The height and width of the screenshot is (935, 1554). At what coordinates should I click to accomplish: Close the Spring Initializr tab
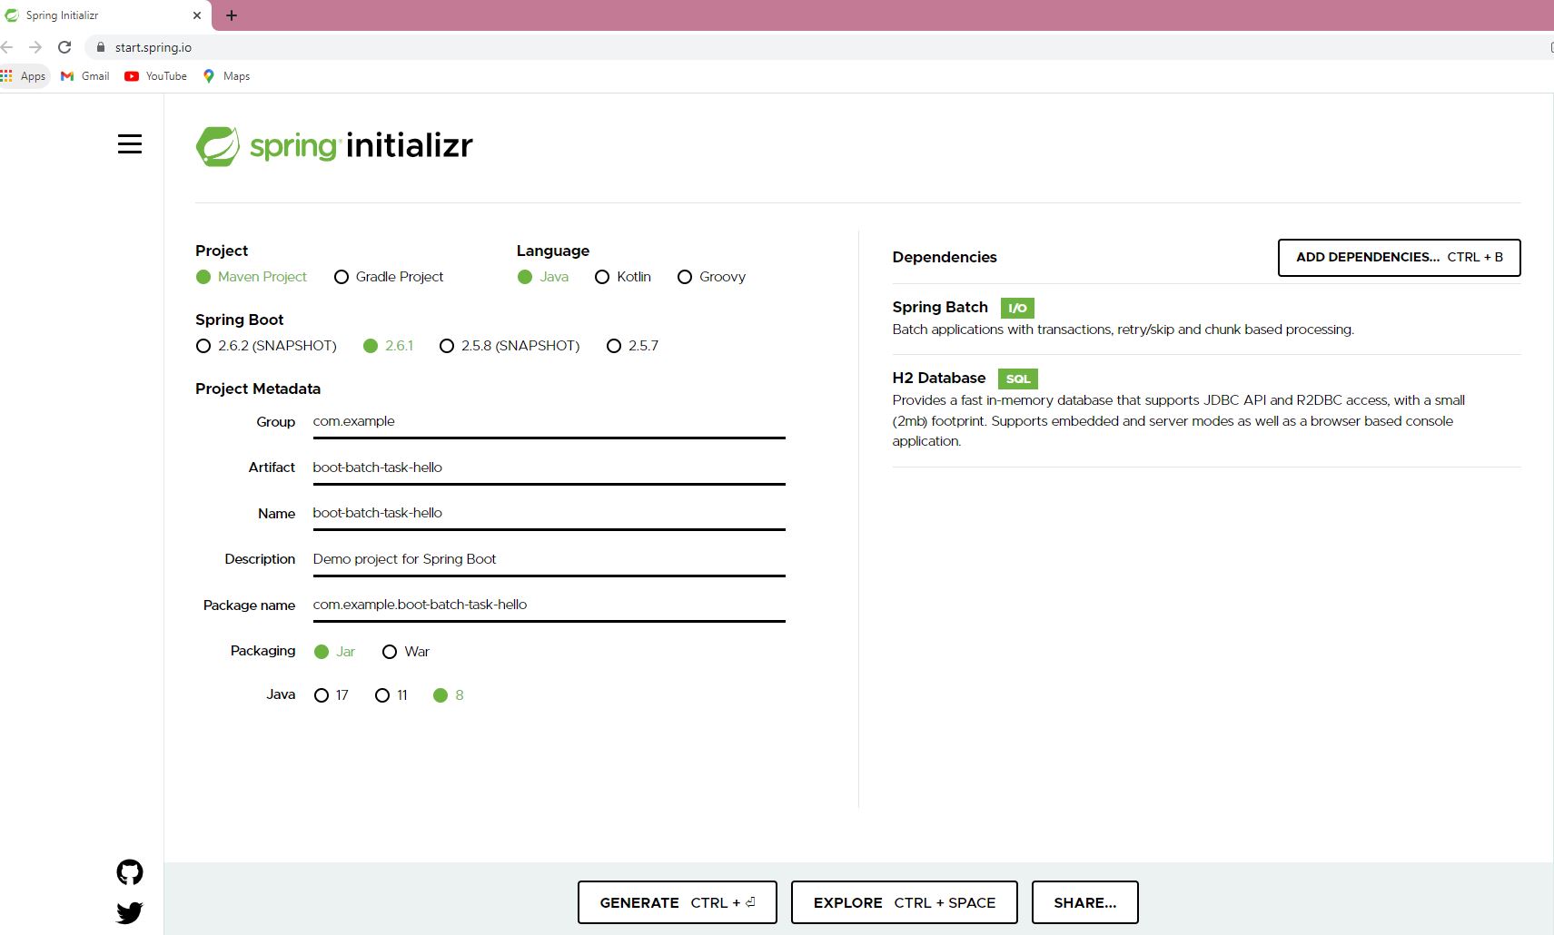pos(197,15)
